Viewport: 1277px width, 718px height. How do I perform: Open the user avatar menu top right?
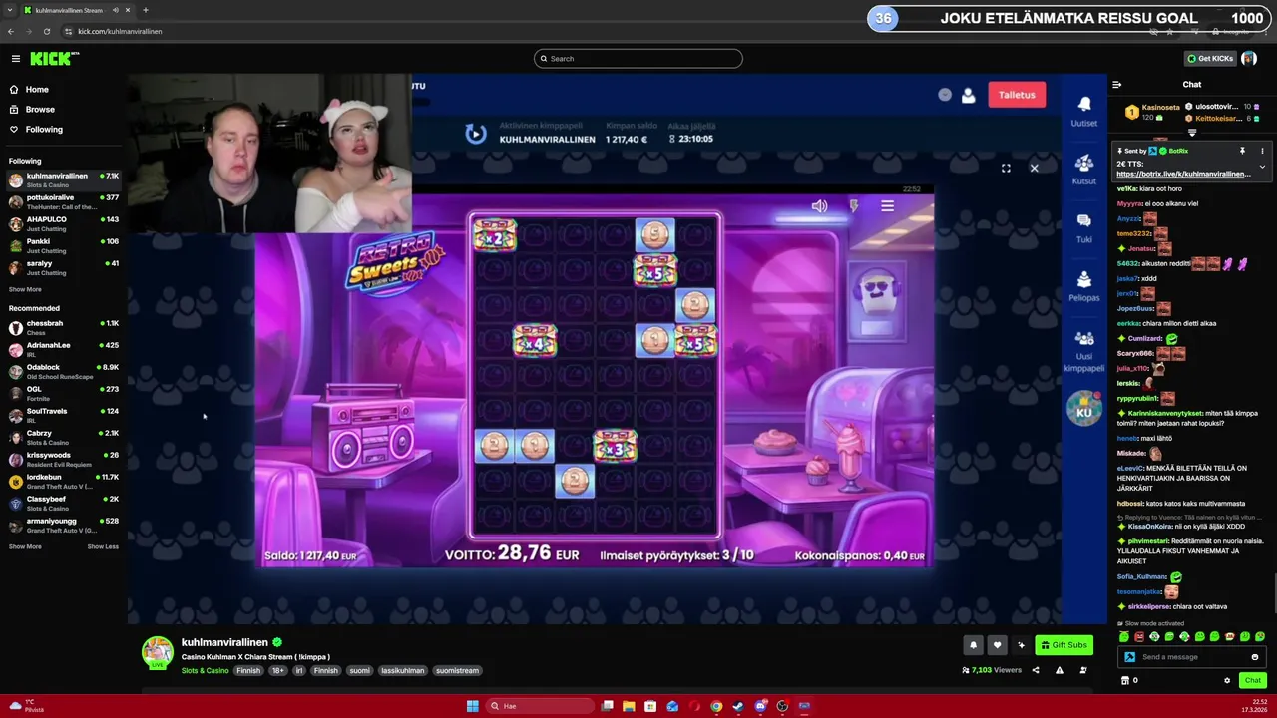point(1249,59)
